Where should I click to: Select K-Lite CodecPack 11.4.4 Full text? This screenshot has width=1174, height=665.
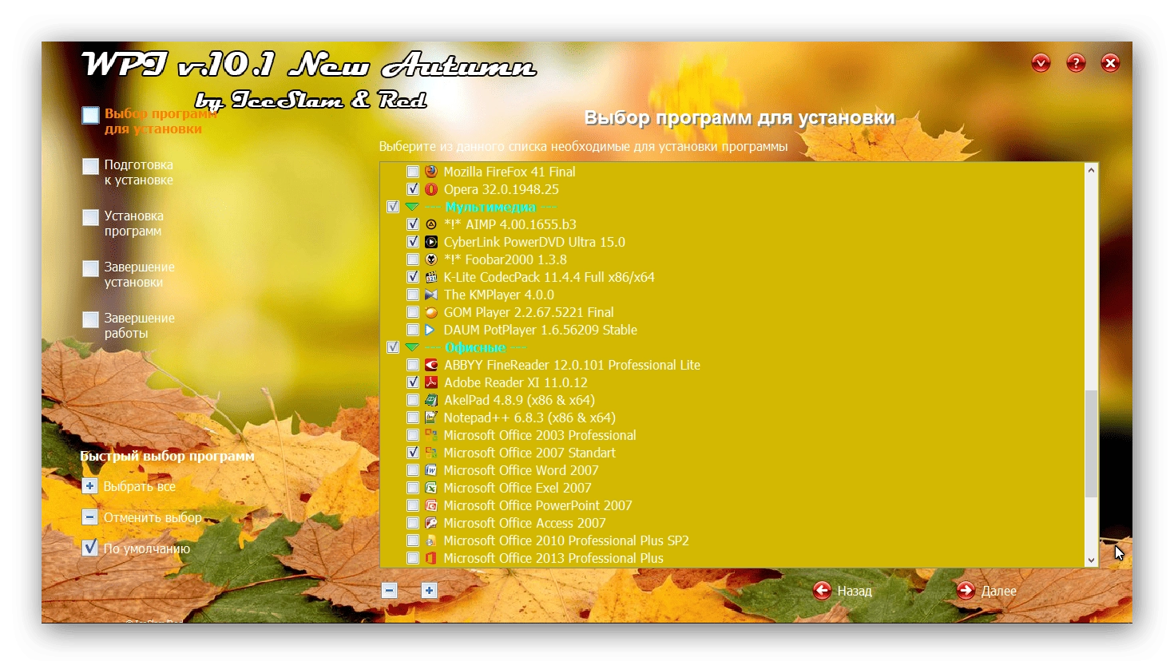[x=549, y=277]
